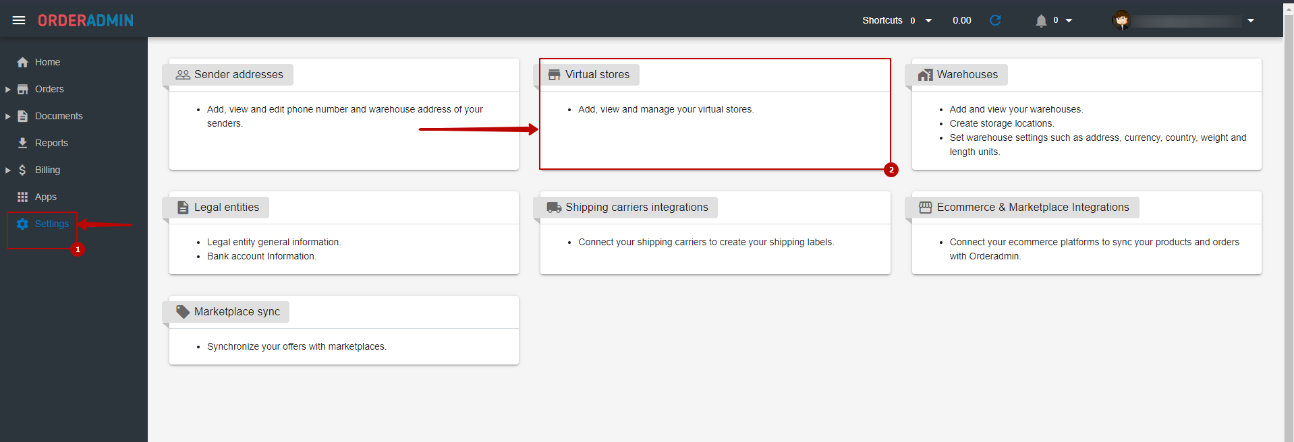Click the blue refresh balance icon

click(x=995, y=20)
